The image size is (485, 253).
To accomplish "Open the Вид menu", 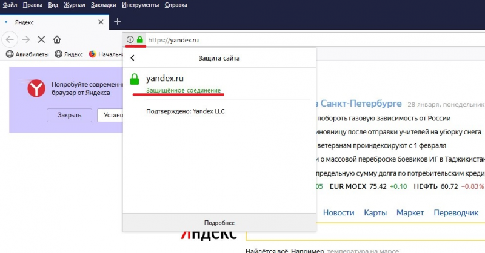I will (x=53, y=5).
